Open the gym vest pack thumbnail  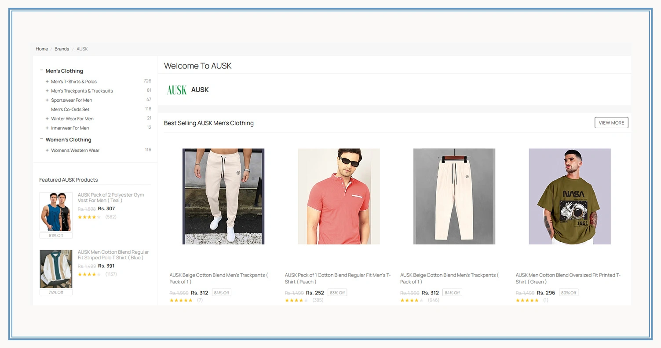click(x=56, y=212)
